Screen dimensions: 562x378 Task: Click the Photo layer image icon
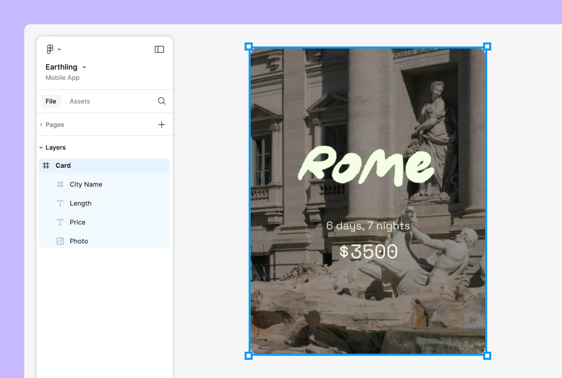pos(60,241)
